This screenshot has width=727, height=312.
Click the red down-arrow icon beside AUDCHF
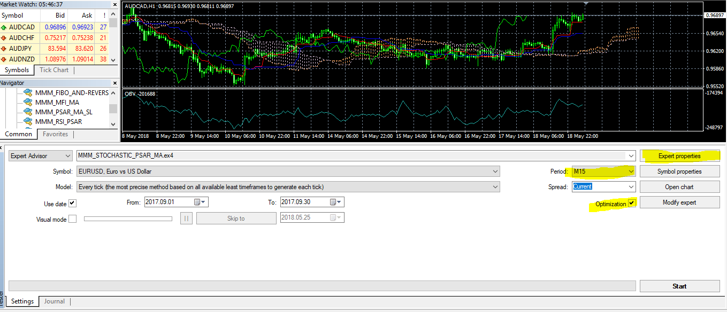click(4, 37)
